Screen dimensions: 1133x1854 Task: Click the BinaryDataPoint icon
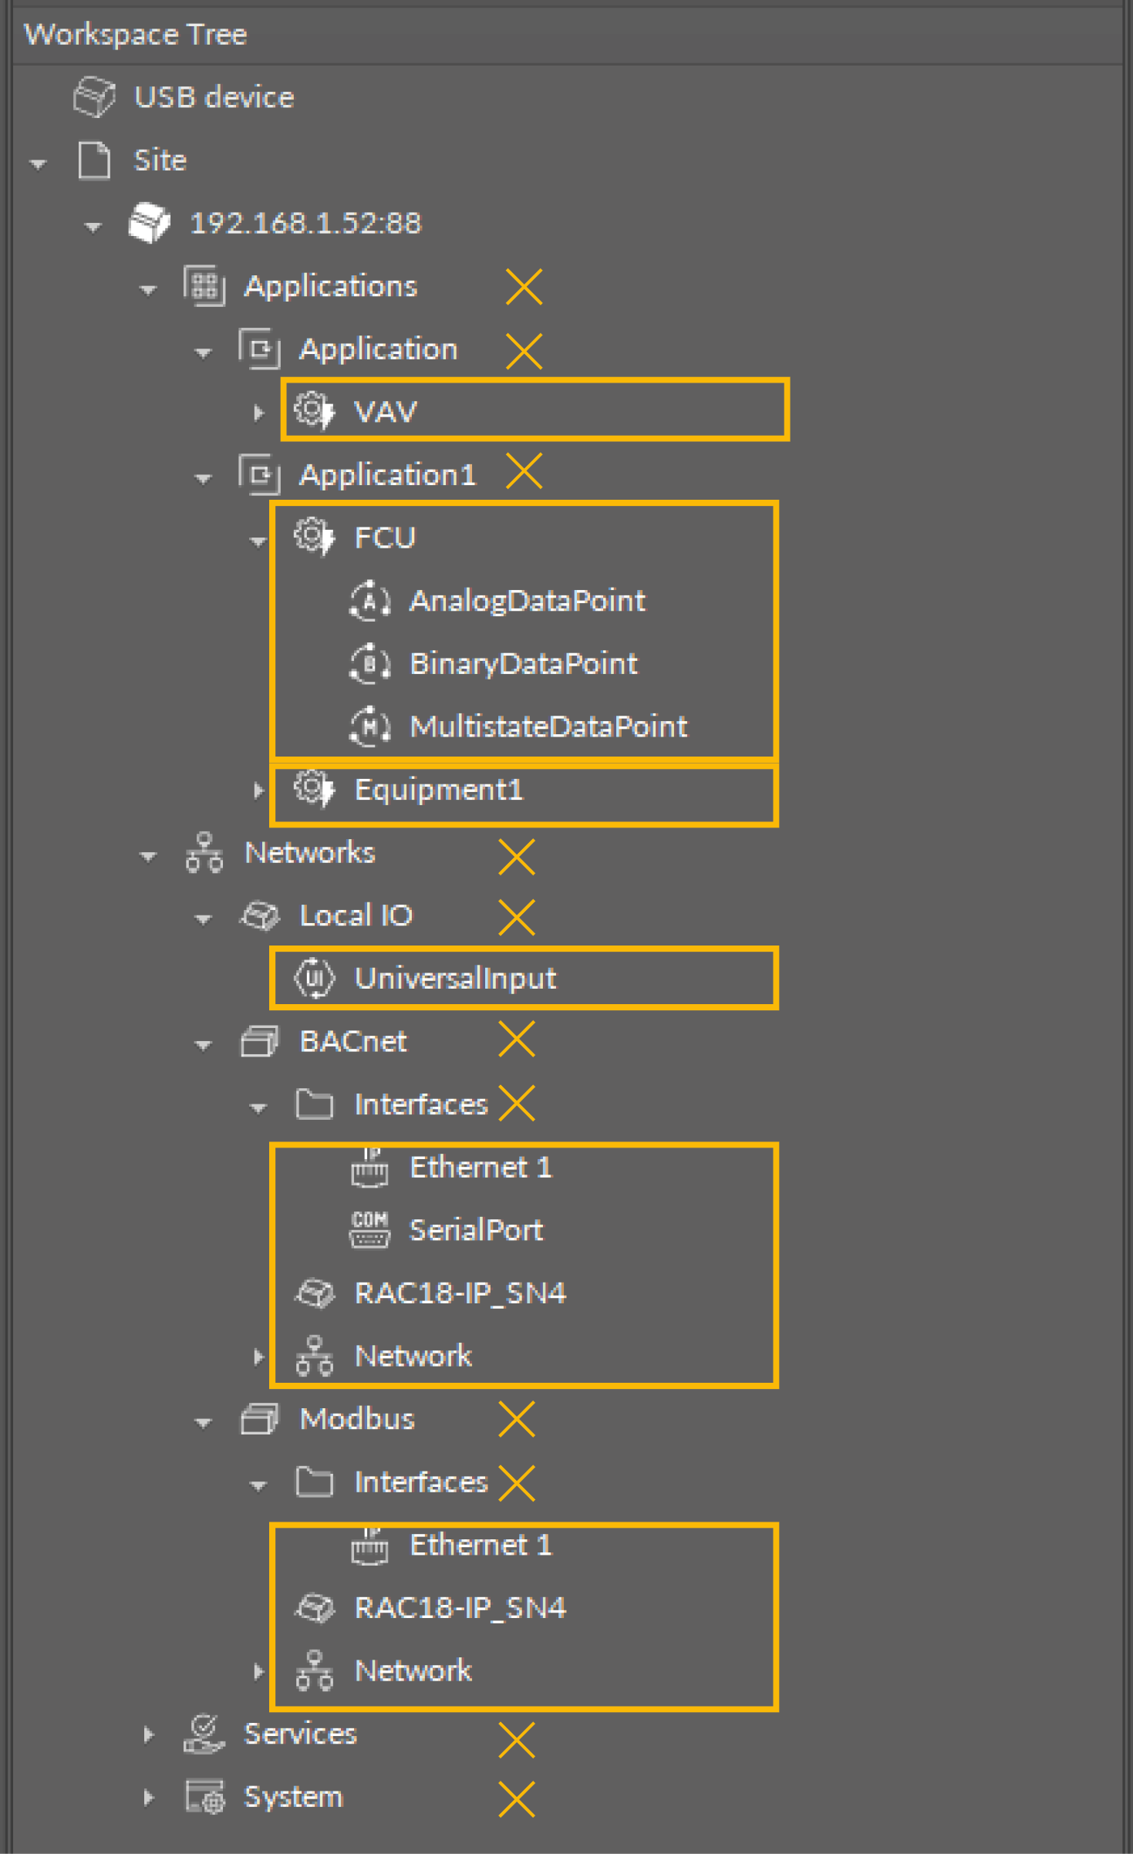[369, 664]
